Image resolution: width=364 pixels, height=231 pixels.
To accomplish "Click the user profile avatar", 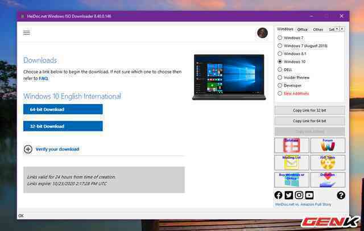I will click(x=262, y=33).
